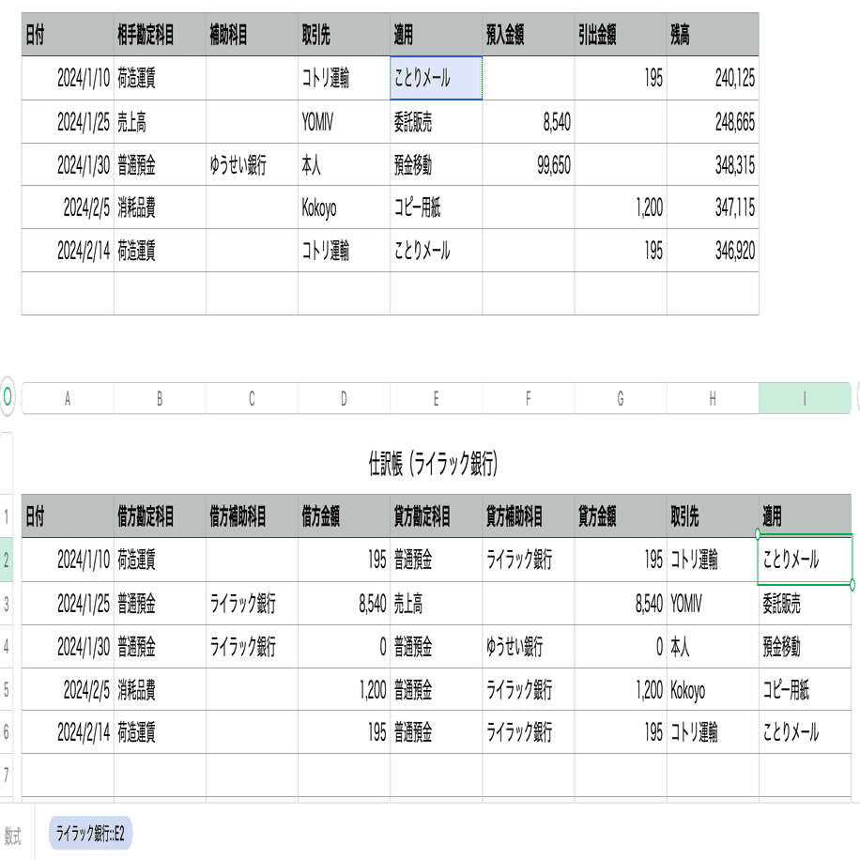
Task: Select the 貸方金額 header cell
Action: pos(620,516)
